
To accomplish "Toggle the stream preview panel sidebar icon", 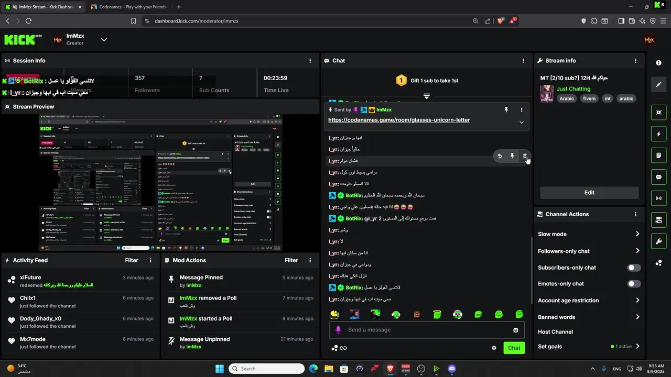I will pyautogui.click(x=658, y=112).
